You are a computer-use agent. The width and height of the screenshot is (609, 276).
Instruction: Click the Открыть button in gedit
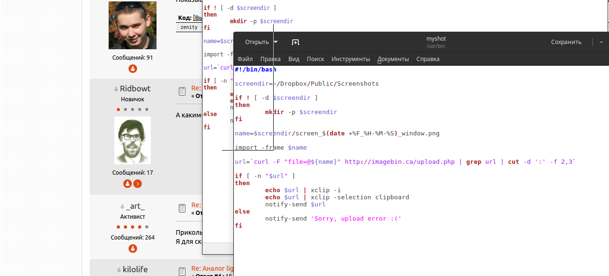[x=257, y=42]
